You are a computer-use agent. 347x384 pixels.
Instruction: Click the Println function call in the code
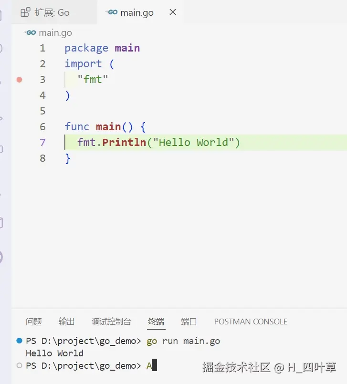(x=124, y=142)
